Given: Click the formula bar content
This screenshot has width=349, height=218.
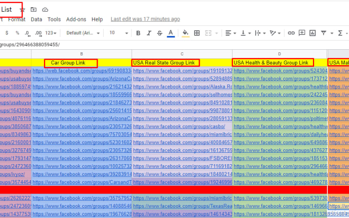Looking at the screenshot, I should point(30,45).
